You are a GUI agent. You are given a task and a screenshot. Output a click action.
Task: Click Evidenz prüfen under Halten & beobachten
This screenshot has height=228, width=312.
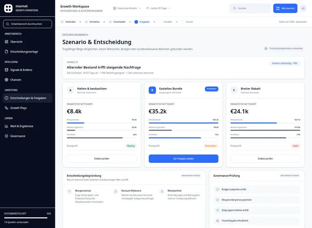click(102, 159)
